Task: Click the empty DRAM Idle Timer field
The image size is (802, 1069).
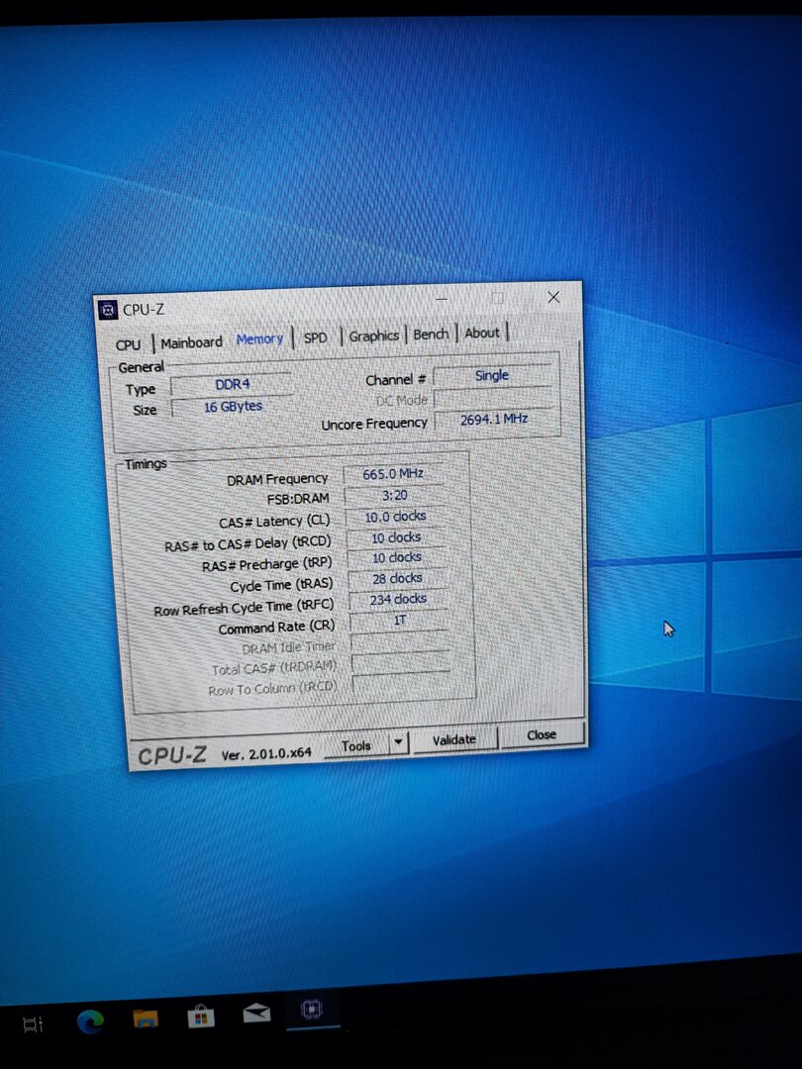Action: coord(400,642)
